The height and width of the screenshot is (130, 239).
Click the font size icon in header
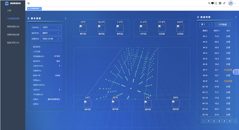click(x=224, y=3)
